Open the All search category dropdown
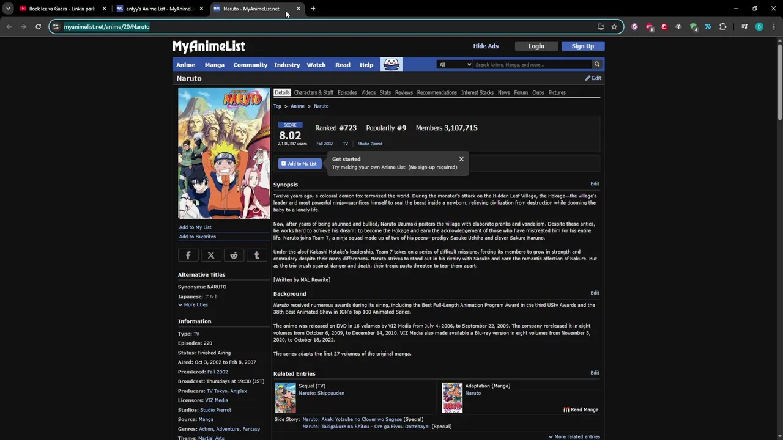The width and height of the screenshot is (783, 440). pos(455,64)
